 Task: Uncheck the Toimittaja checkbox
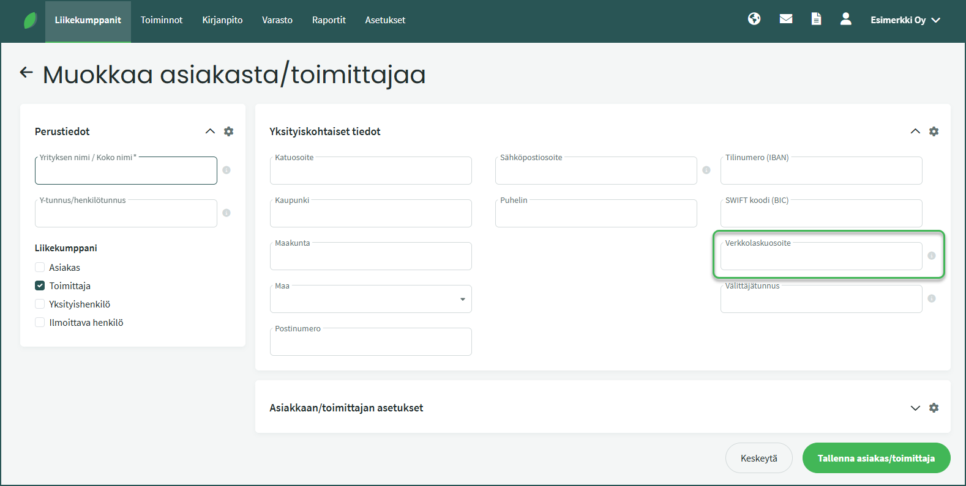coord(40,285)
